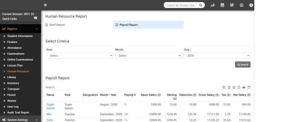Open Super Admin staff link

51,107
